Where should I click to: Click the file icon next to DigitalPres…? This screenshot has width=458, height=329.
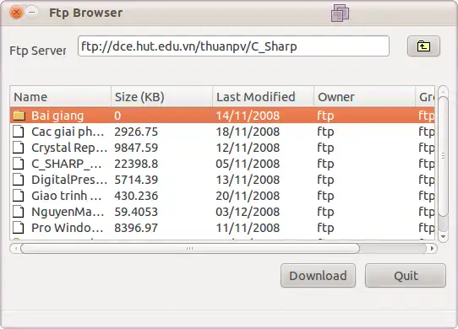(x=19, y=180)
